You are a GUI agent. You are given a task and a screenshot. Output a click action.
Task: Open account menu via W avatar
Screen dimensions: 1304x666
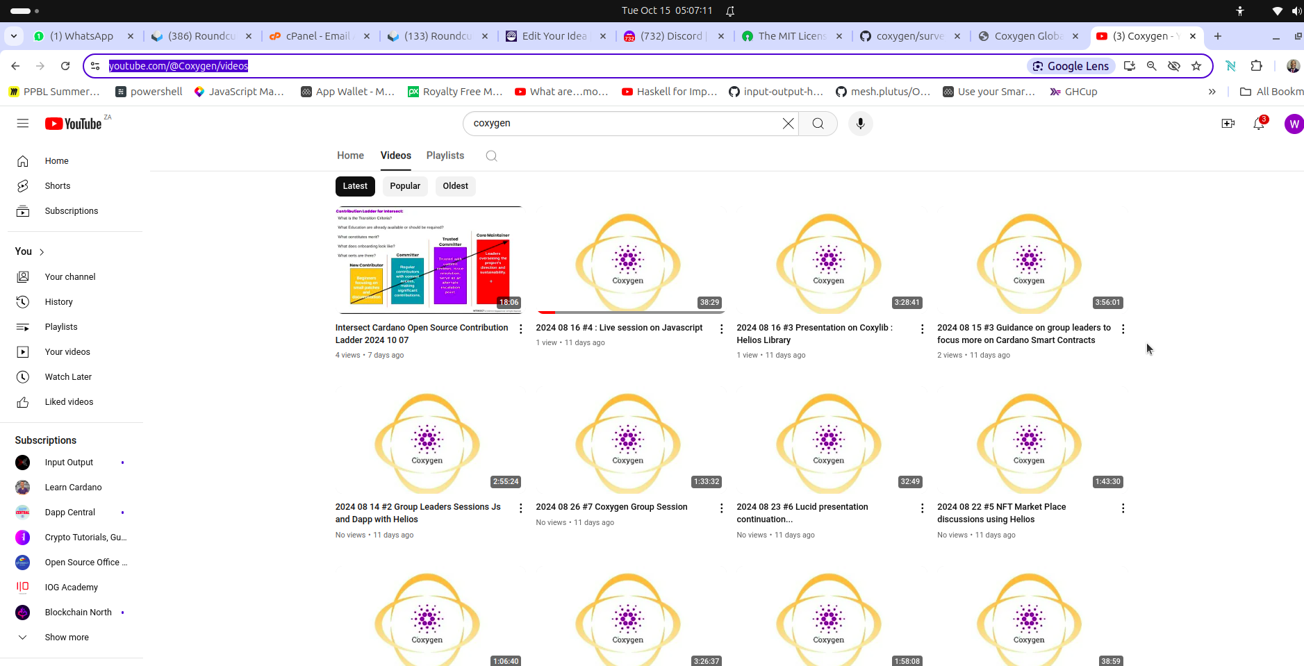point(1294,124)
